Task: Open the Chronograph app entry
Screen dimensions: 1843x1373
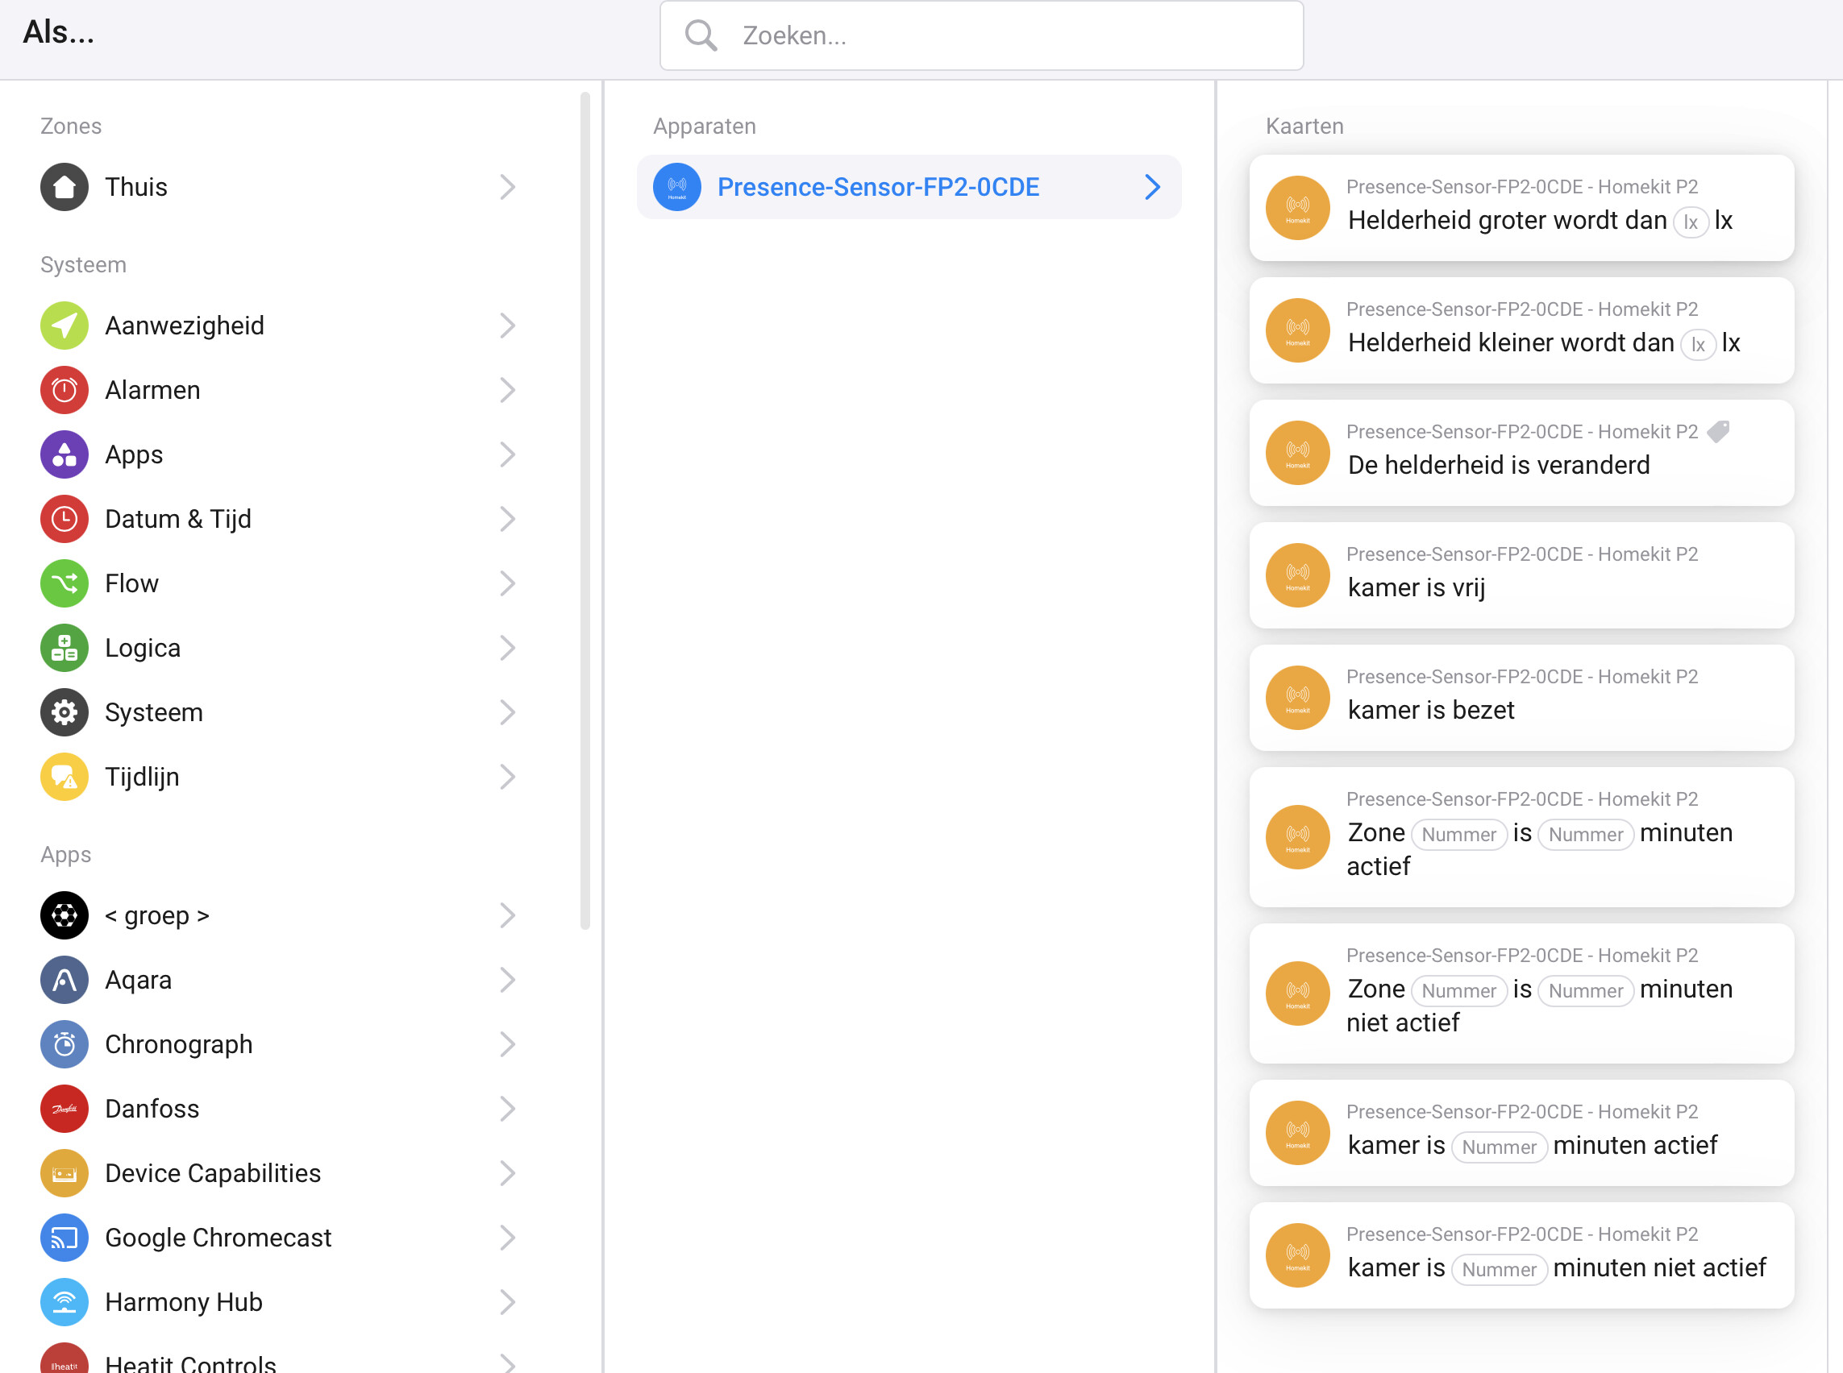Action: [x=179, y=1044]
